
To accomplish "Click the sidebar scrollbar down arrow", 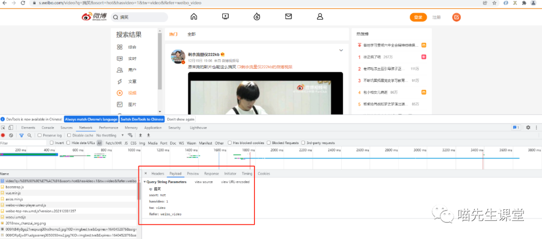I will 160,111.
